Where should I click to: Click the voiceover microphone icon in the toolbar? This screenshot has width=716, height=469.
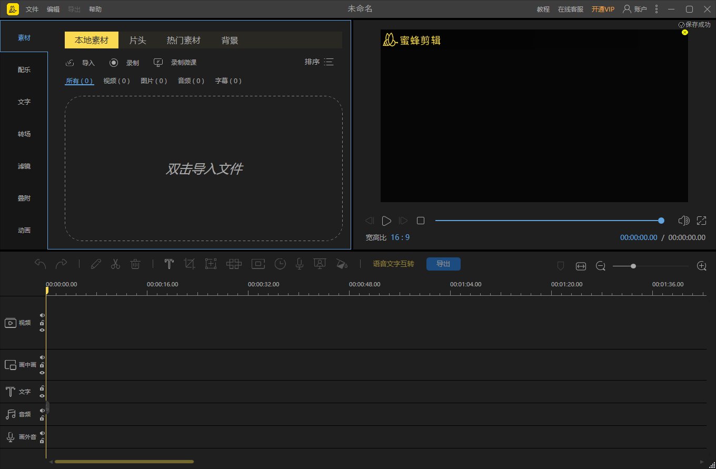tap(299, 264)
